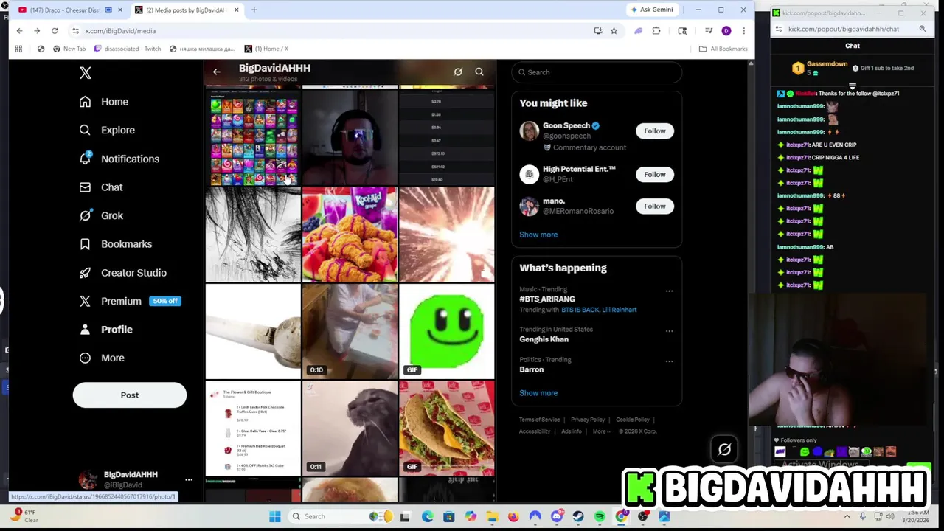Click Ask Gemini button

652,10
